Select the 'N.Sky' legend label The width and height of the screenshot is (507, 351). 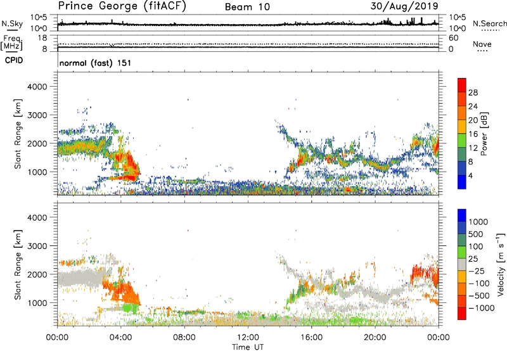[12, 23]
